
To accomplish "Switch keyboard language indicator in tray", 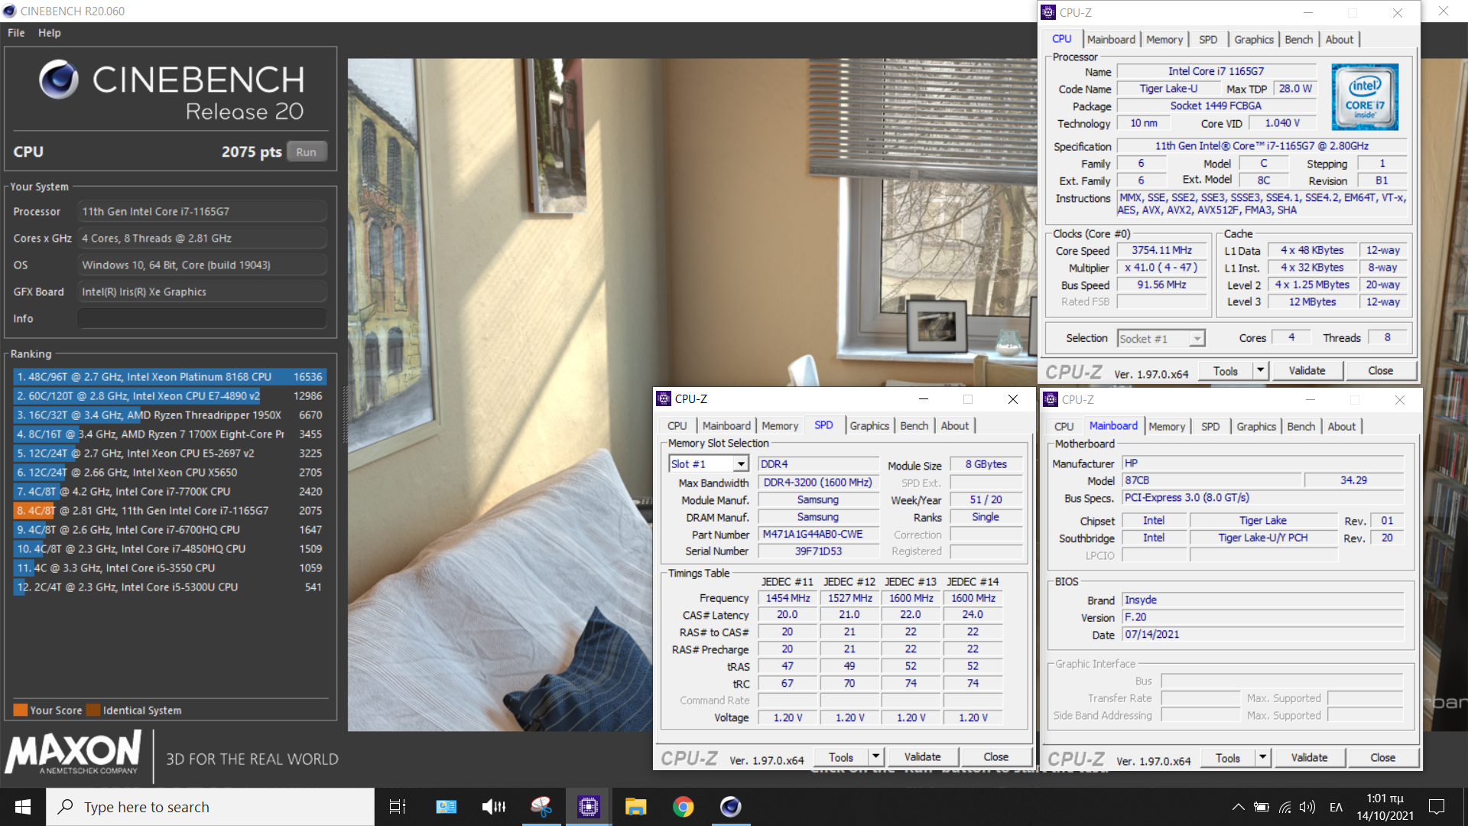I will [x=1336, y=807].
